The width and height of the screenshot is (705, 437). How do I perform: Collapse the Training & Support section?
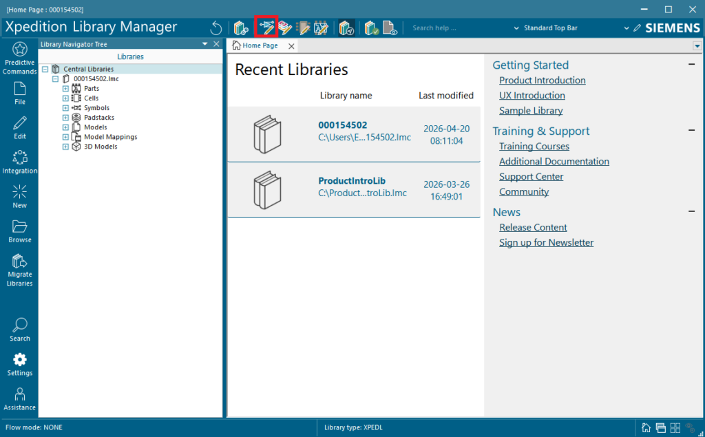[x=691, y=131]
